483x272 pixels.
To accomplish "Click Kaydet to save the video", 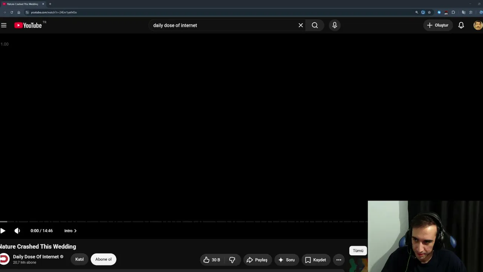I will click(315, 260).
